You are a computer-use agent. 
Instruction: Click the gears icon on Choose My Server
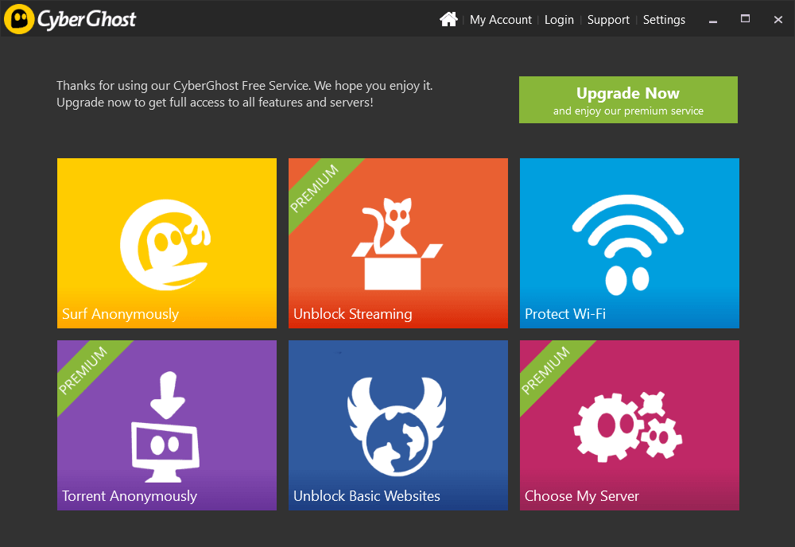pyautogui.click(x=628, y=427)
